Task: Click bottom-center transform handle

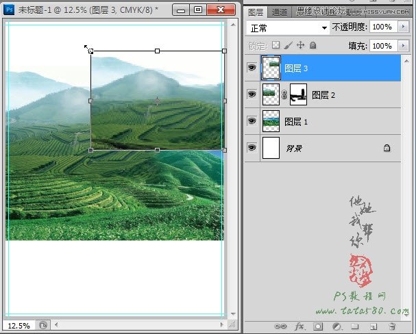Action: [x=158, y=150]
